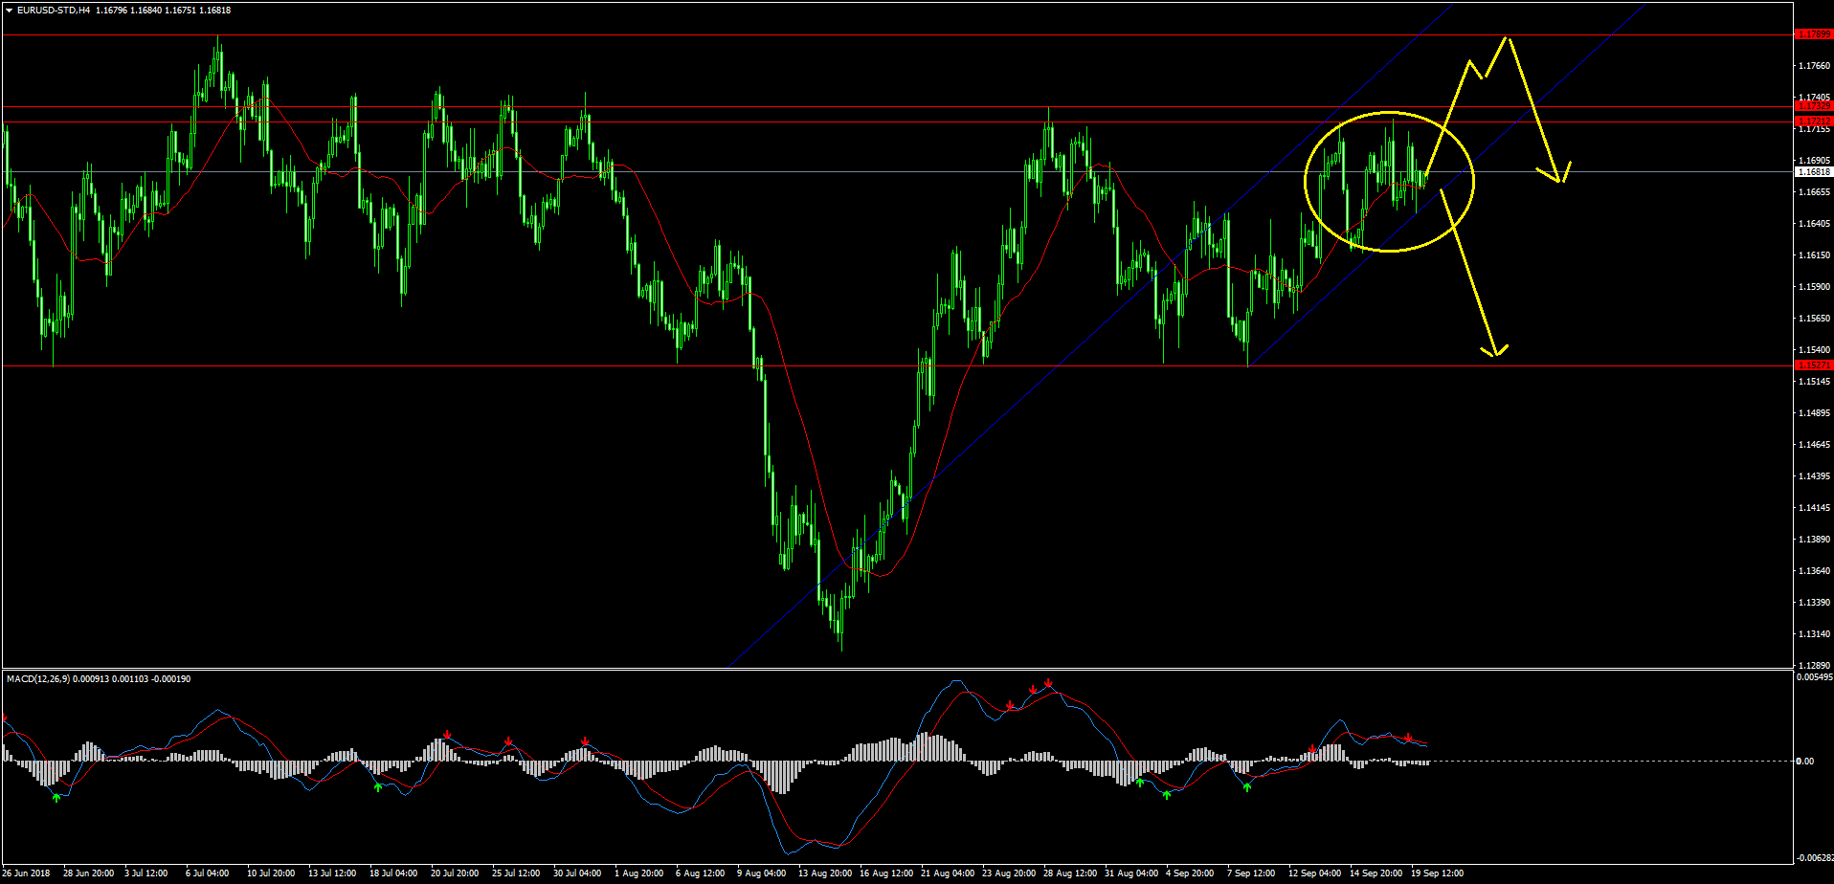The width and height of the screenshot is (1834, 884).
Task: Click the 16 Aug 12:00 time label
Action: (x=884, y=873)
